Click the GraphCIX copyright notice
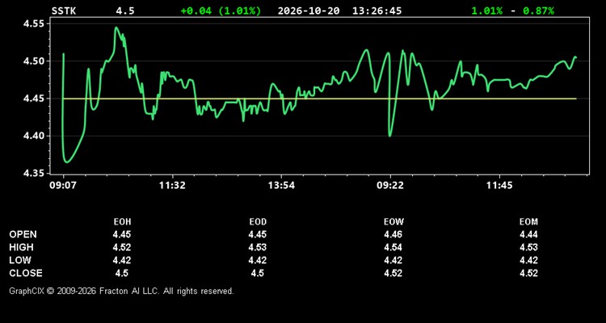 pyautogui.click(x=121, y=291)
